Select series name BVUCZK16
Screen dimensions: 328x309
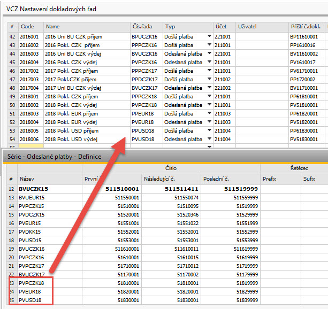(50, 249)
